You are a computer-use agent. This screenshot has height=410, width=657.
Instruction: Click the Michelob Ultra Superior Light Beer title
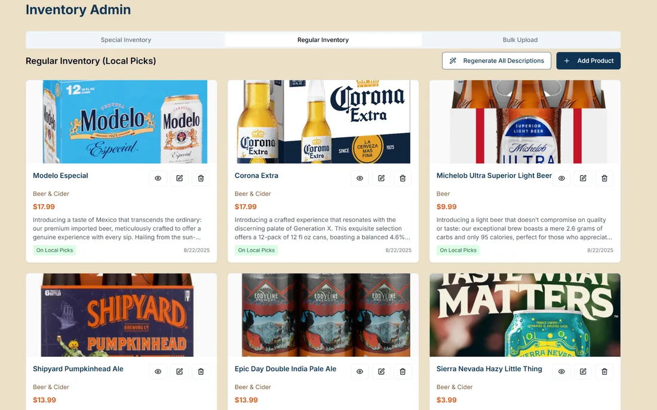[494, 175]
